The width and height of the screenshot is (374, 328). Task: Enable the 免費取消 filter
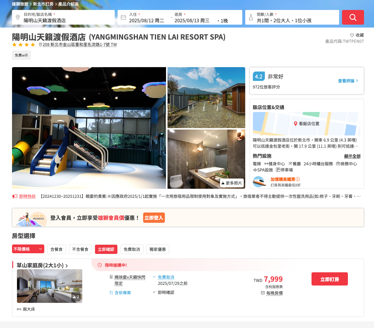point(132,249)
